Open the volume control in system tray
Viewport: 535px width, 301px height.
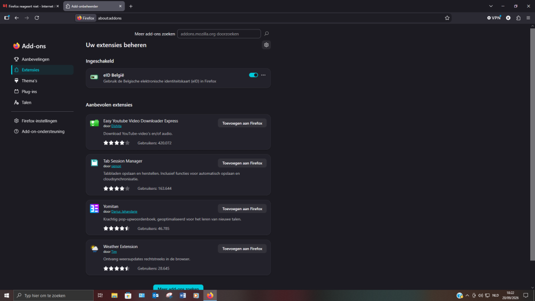coord(480,295)
